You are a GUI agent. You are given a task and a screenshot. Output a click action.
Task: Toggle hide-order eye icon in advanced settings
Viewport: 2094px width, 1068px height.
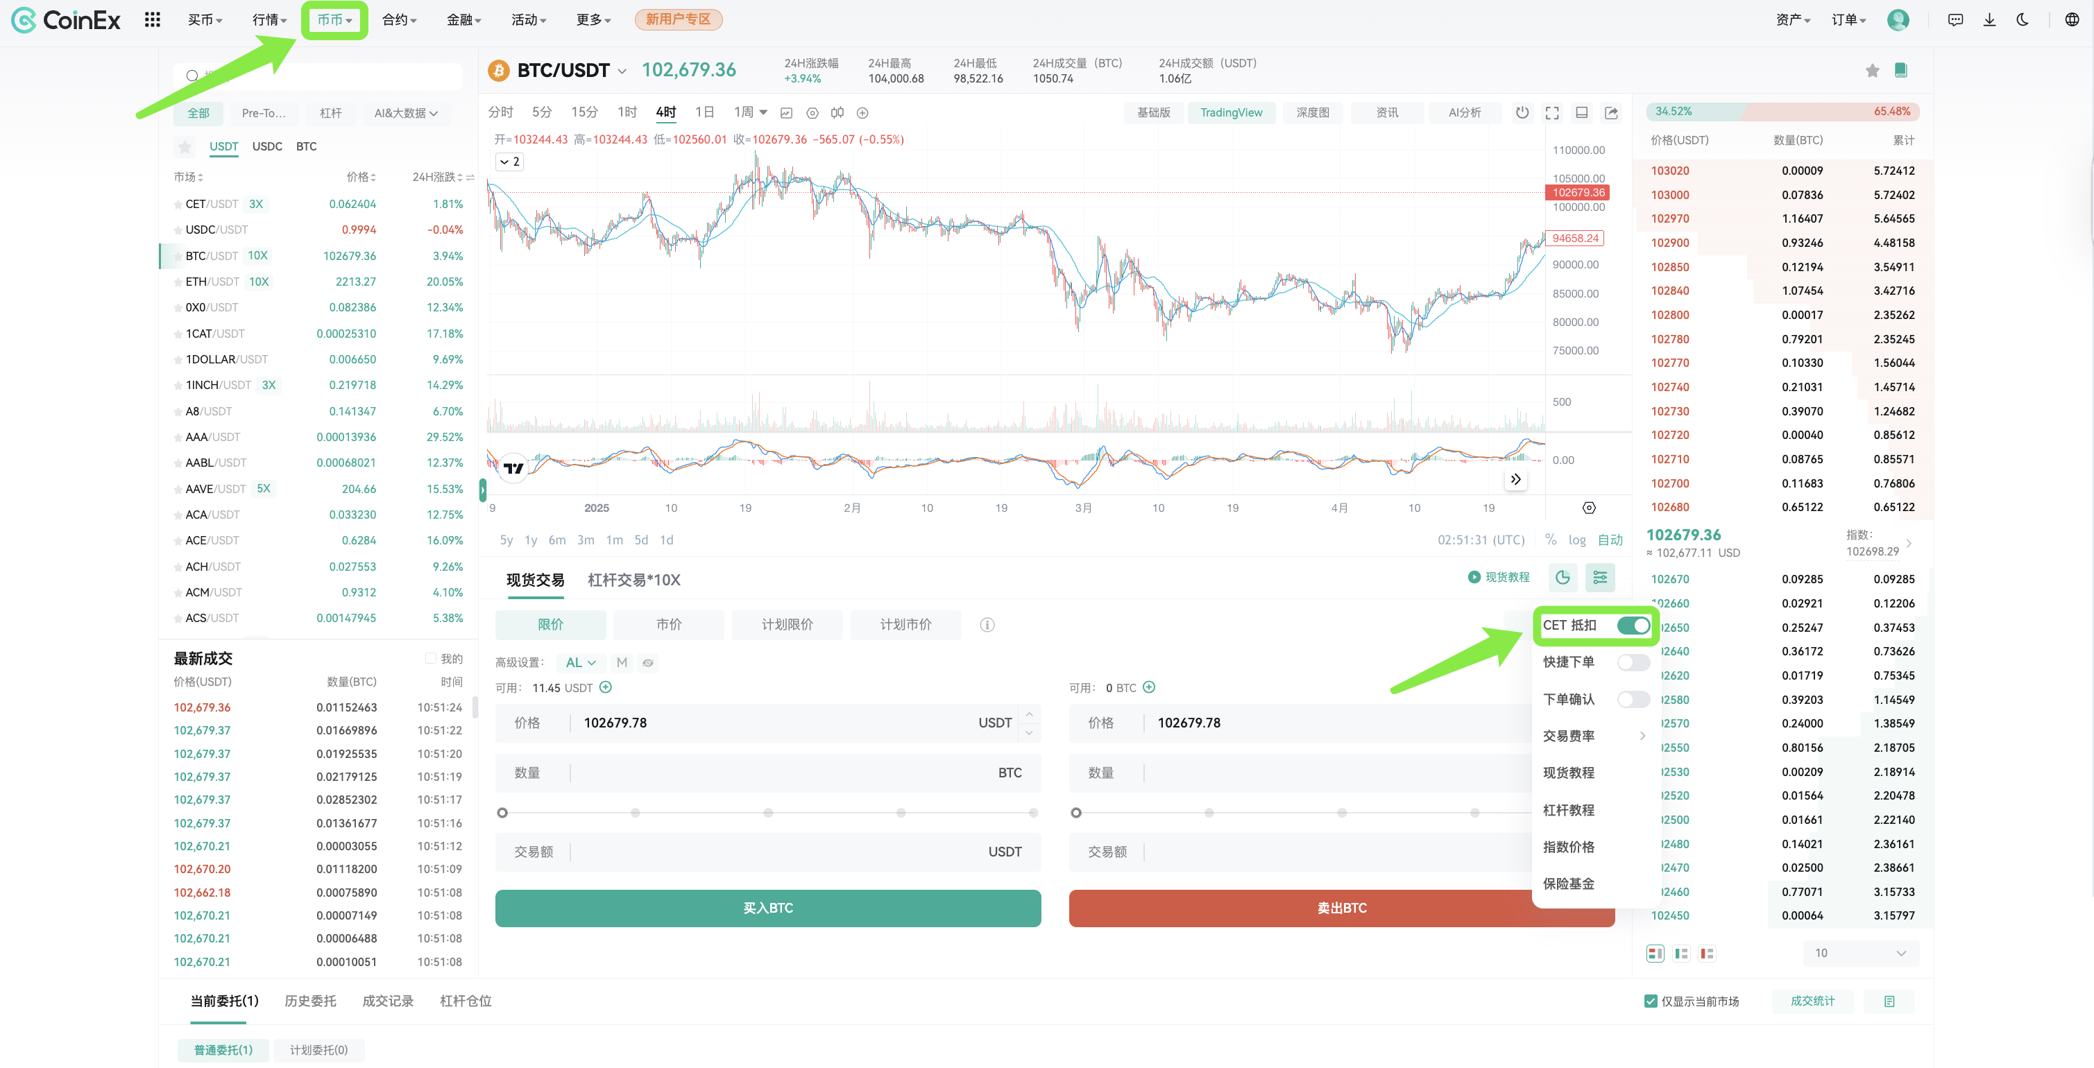(648, 663)
